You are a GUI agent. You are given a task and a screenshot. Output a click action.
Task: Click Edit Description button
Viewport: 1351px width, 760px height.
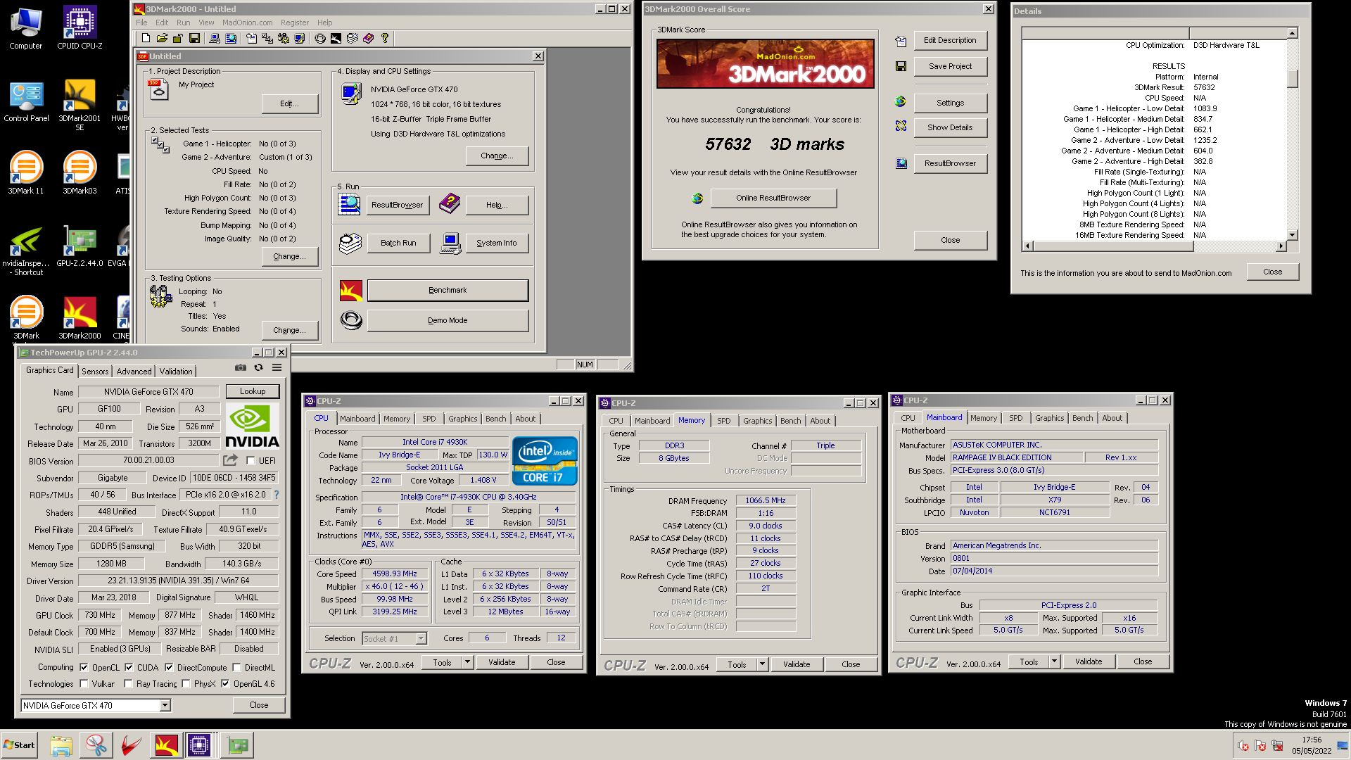[x=950, y=40]
